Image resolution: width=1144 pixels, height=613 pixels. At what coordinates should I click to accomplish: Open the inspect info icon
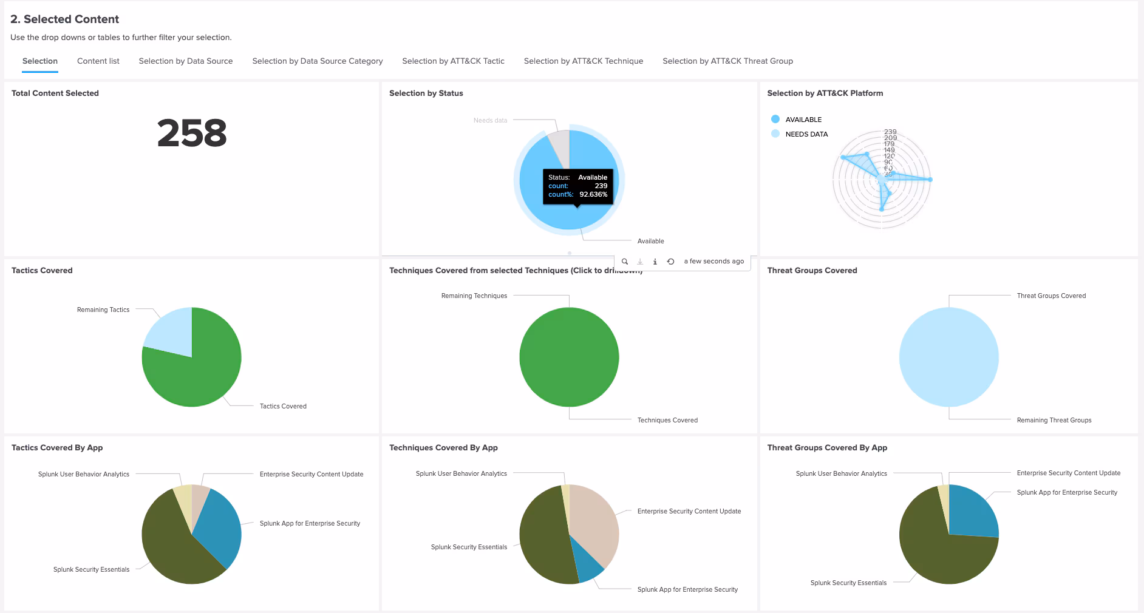[x=655, y=262]
